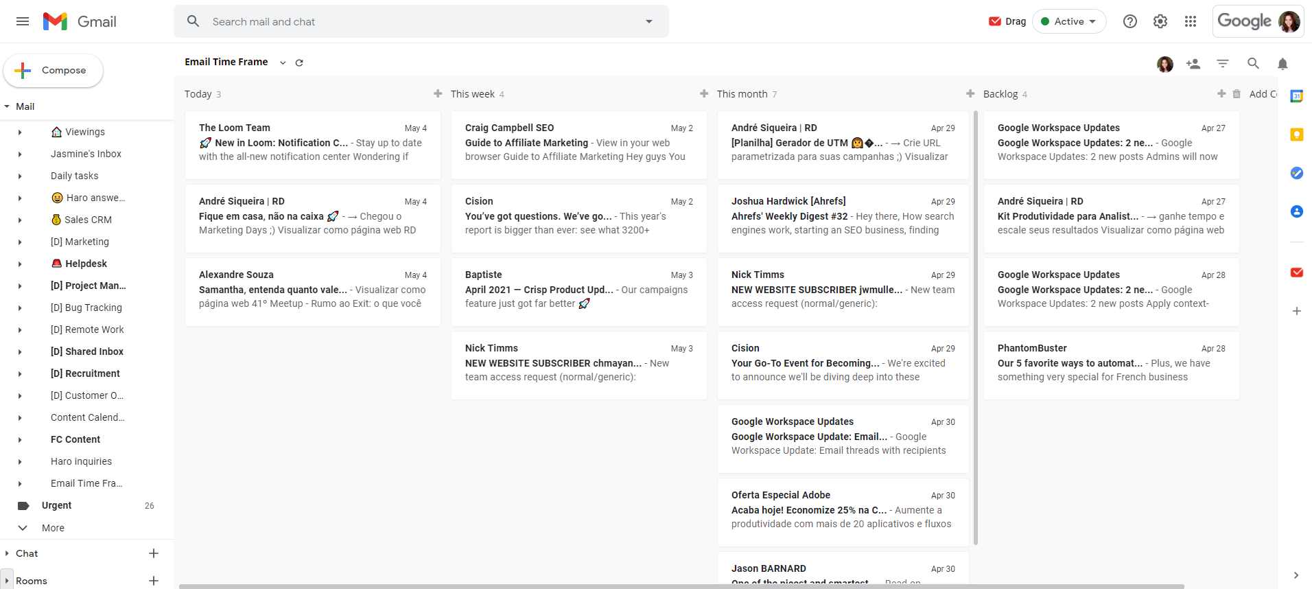Click the Compose button

pos(54,70)
